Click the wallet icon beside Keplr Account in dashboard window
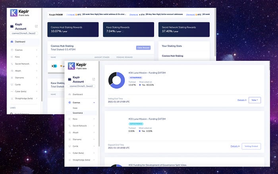This screenshot has height=174, width=278. [12, 26]
